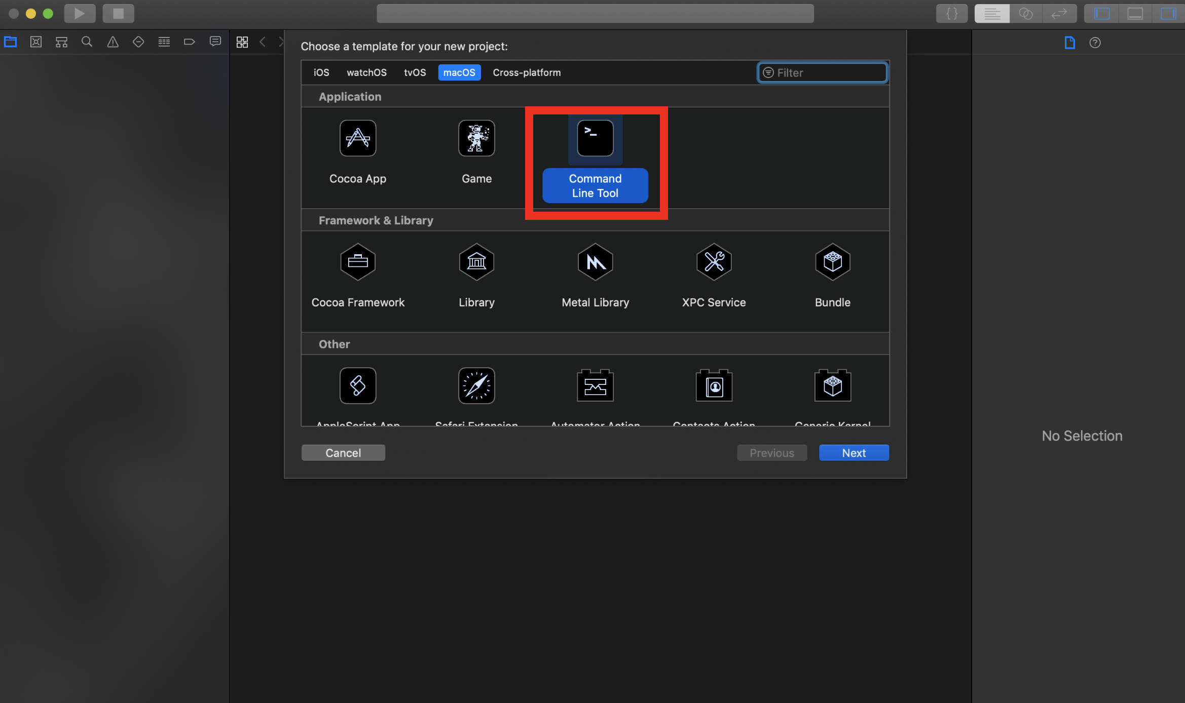
Task: Click the Next button
Action: point(854,453)
